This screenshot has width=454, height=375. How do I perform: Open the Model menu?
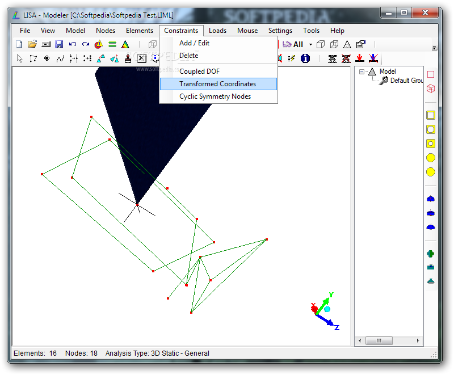[75, 31]
